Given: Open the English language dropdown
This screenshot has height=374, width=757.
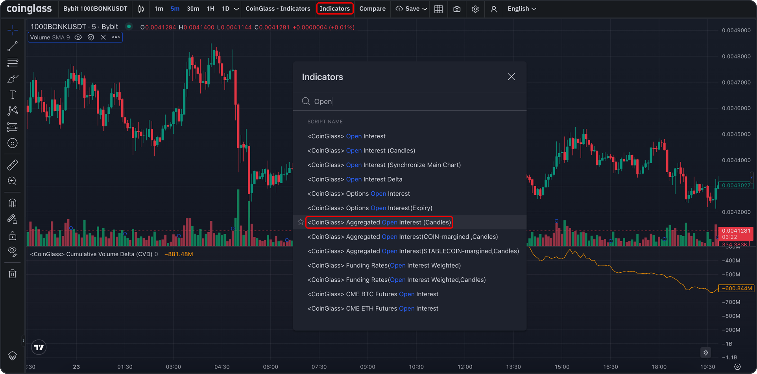Looking at the screenshot, I should coord(522,9).
